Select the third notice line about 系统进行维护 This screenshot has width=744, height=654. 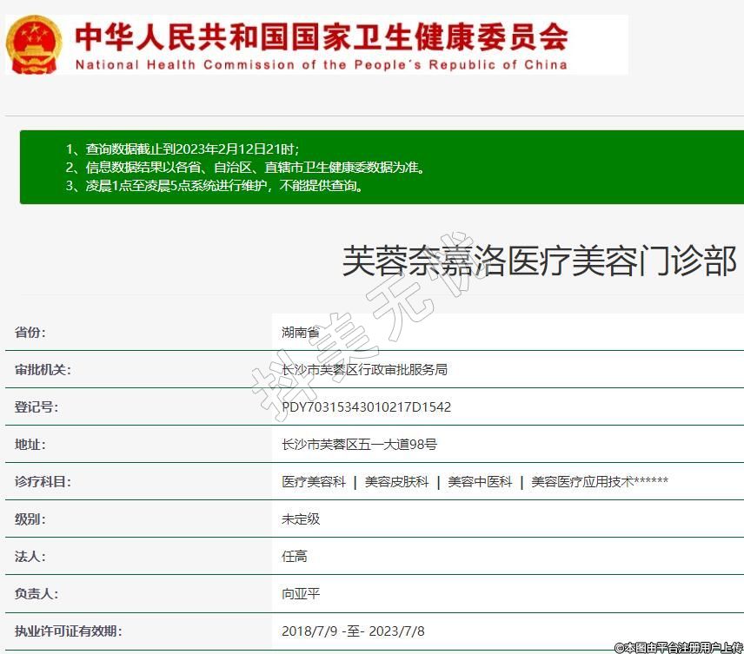click(x=214, y=185)
